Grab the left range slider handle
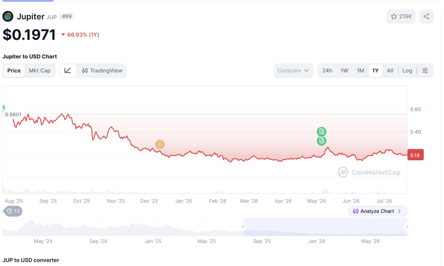This screenshot has height=266, width=444. click(243, 227)
